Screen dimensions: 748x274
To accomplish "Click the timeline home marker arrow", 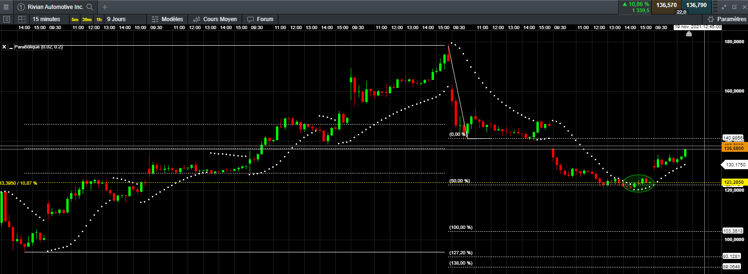I will (x=689, y=34).
